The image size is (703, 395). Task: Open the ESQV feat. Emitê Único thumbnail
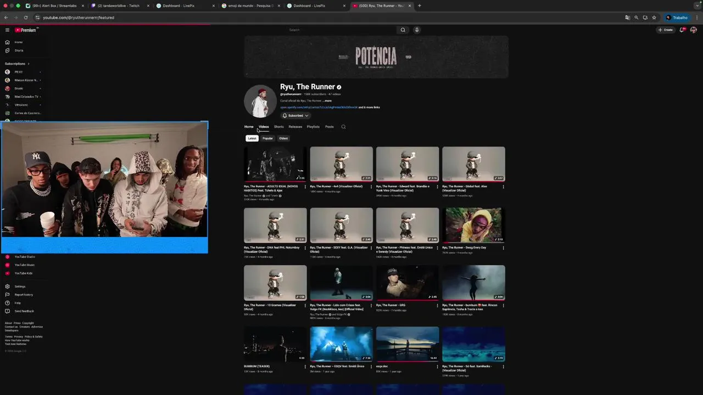(341, 344)
